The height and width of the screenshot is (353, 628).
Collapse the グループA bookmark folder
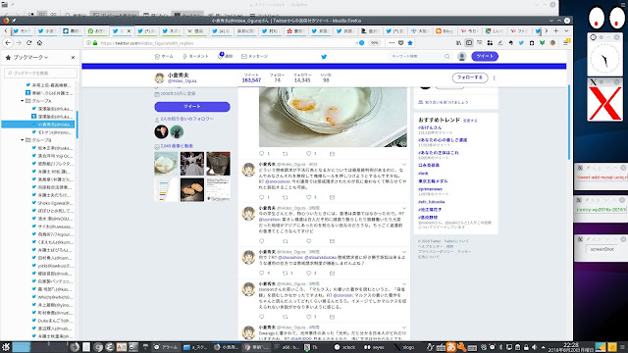22,101
